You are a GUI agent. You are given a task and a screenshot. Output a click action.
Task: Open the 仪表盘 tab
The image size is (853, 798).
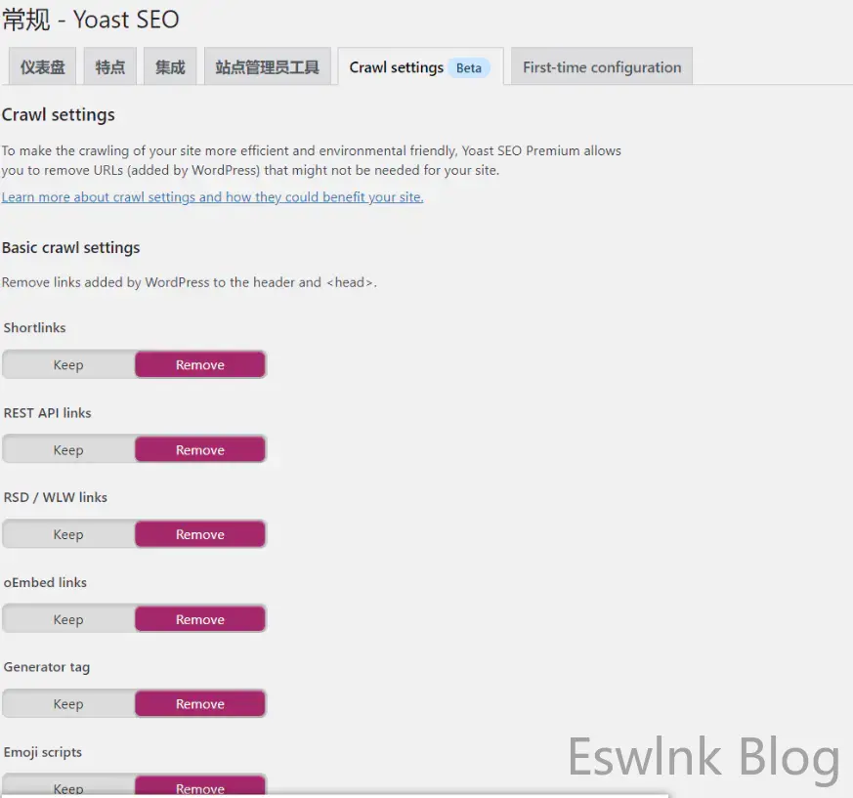[43, 67]
